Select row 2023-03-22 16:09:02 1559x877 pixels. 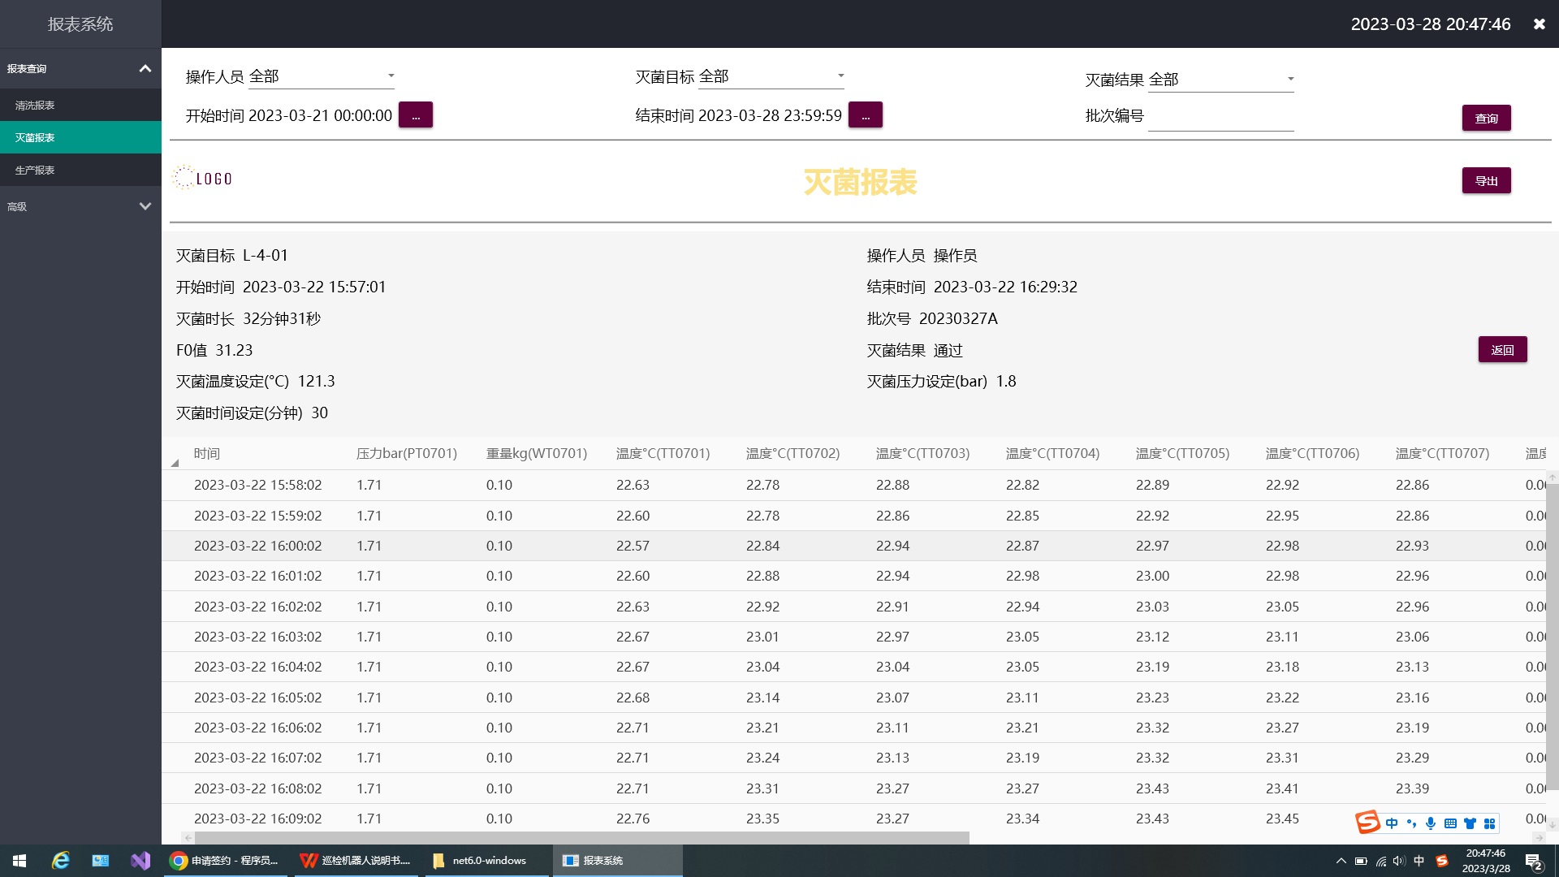pyautogui.click(x=854, y=818)
